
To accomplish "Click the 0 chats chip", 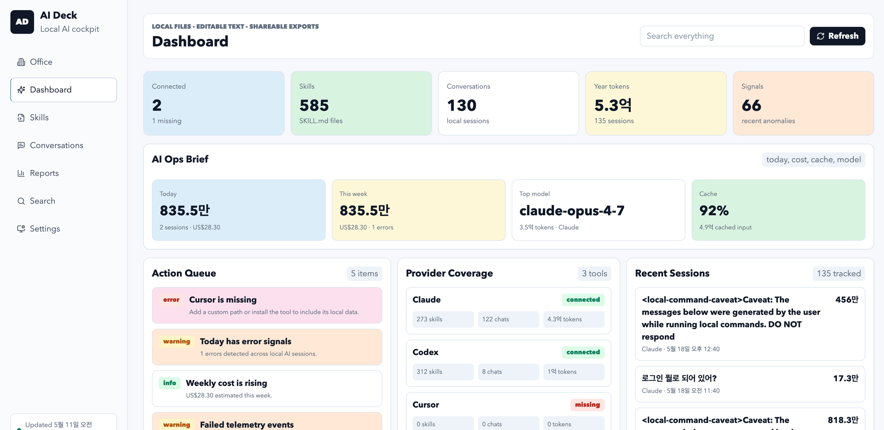I will tap(508, 423).
